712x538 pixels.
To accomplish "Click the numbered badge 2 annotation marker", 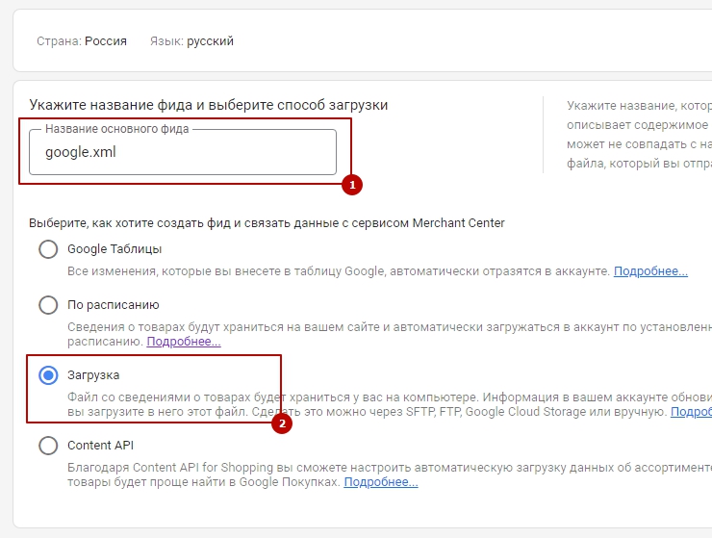I will pos(281,423).
